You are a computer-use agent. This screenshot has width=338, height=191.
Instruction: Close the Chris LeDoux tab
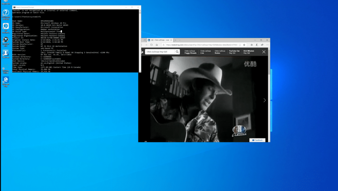[171, 40]
